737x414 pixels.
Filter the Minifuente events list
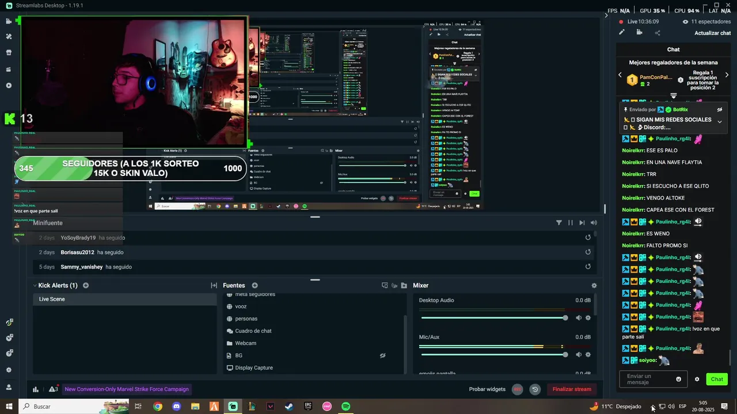[559, 223]
